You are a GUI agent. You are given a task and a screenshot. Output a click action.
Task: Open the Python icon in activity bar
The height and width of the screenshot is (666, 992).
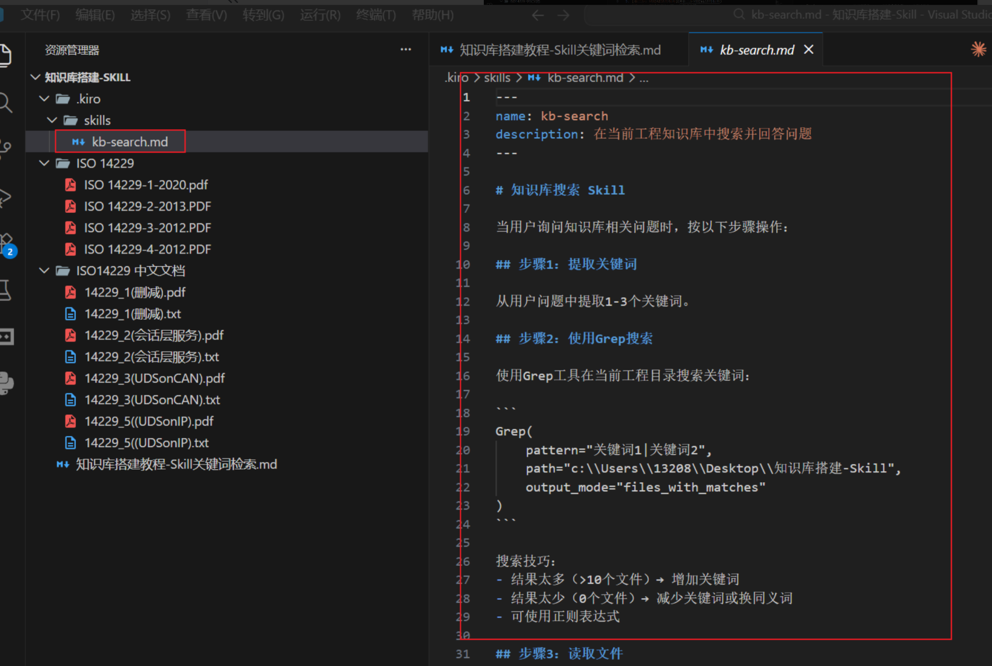[6, 383]
